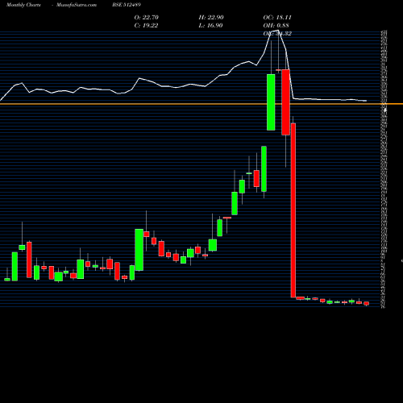The width and height of the screenshot is (403, 403).
Task: Click the open value 'O: 22.70'
Action: pyautogui.click(x=147, y=17)
